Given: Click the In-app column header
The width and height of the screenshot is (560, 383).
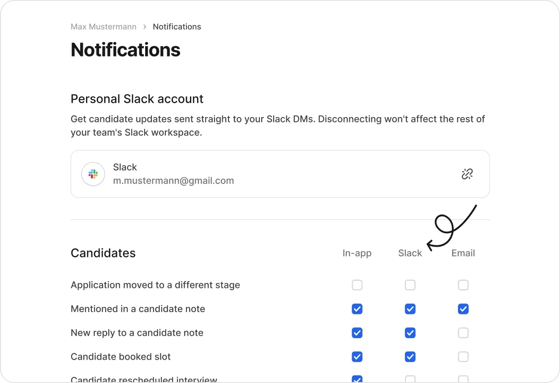Looking at the screenshot, I should [x=357, y=253].
